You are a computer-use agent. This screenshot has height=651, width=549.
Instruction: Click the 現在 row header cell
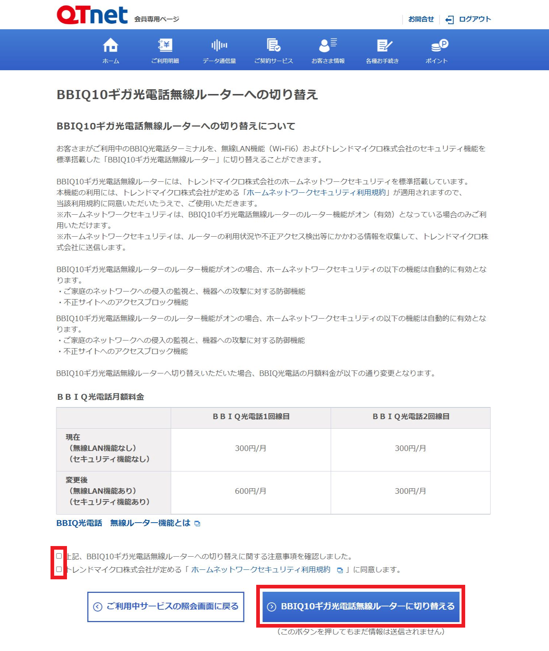coord(113,450)
